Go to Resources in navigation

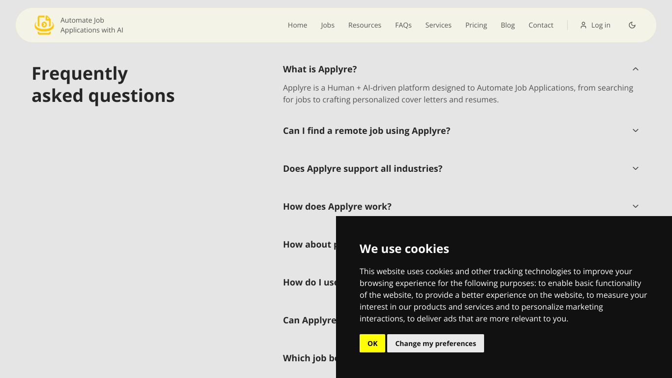click(365, 25)
